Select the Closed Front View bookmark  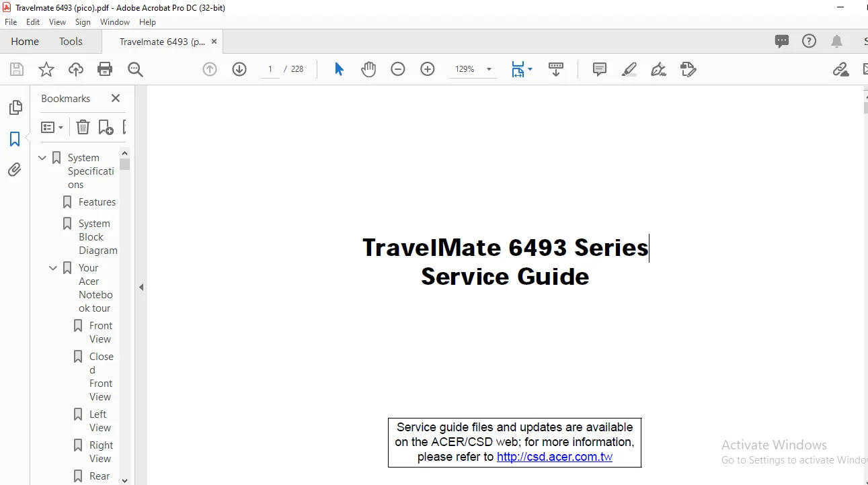(101, 377)
